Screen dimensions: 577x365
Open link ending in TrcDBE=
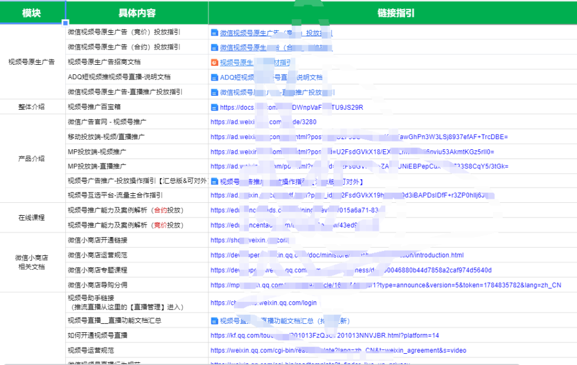359,137
